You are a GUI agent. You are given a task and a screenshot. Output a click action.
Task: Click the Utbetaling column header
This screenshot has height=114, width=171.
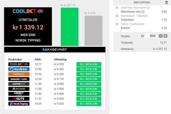pos(60,59)
